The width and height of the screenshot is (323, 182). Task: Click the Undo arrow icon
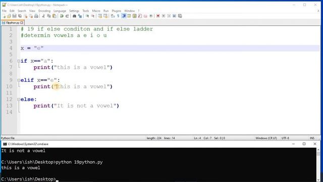tap(62, 16)
